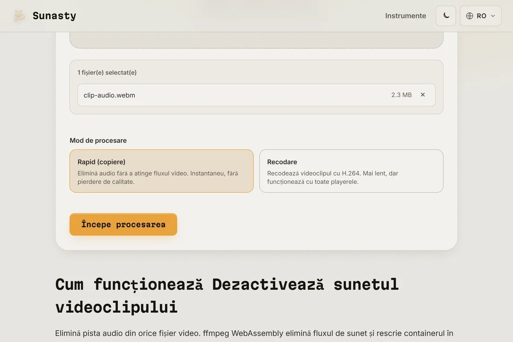Open the RO language dropdown
Viewport: 513px width, 342px height.
coord(480,16)
